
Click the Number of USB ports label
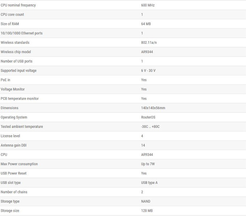coord(17,61)
